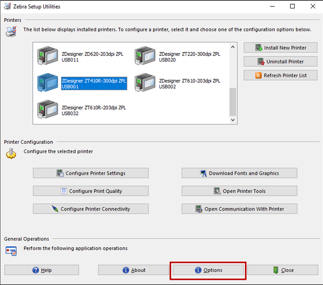Viewport: 323px width, 285px height.
Task: Click ZDesigner ZT610-203dpi ZPL USB002 label
Action: tap(189, 84)
